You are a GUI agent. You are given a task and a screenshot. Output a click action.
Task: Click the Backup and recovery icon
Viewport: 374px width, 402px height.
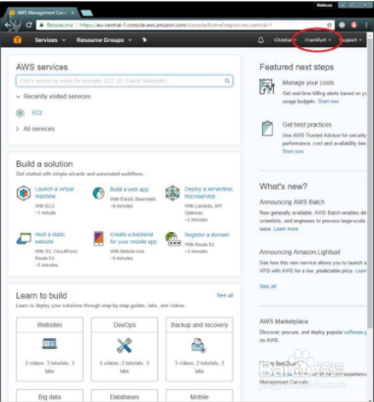(198, 345)
